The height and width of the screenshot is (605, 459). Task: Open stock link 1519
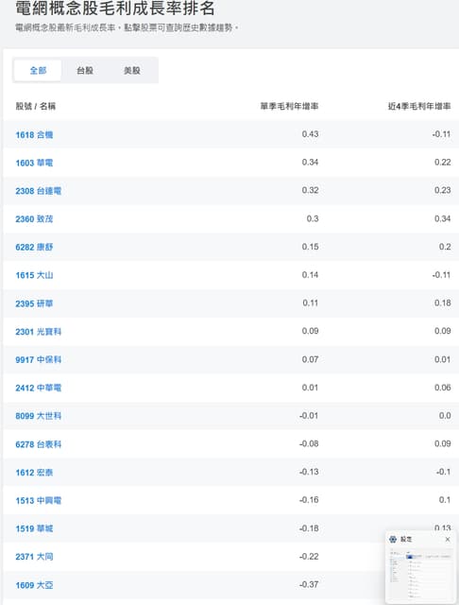click(x=34, y=529)
